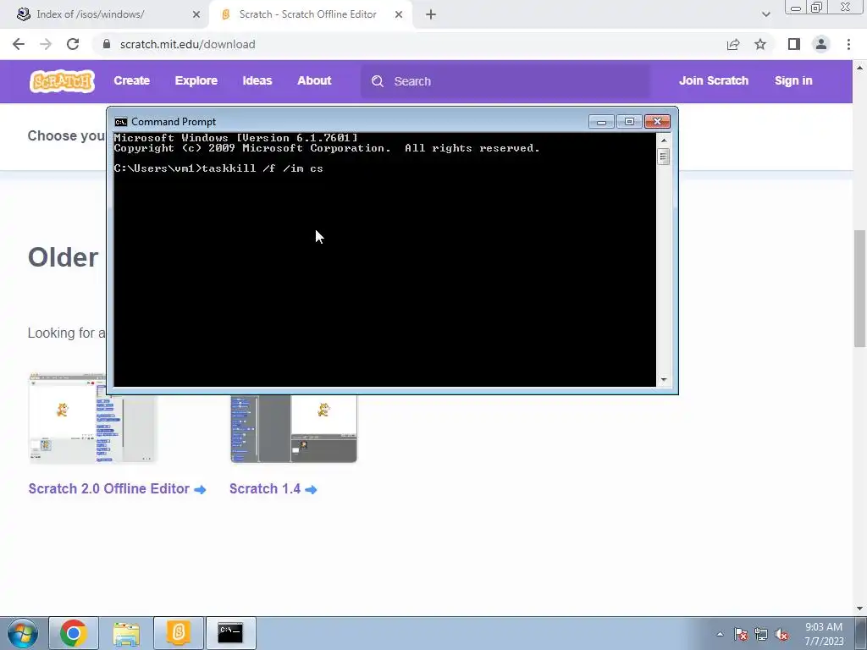Screen dimensions: 867x650
Task: Toggle the browser side panel icon
Action: [x=794, y=44]
